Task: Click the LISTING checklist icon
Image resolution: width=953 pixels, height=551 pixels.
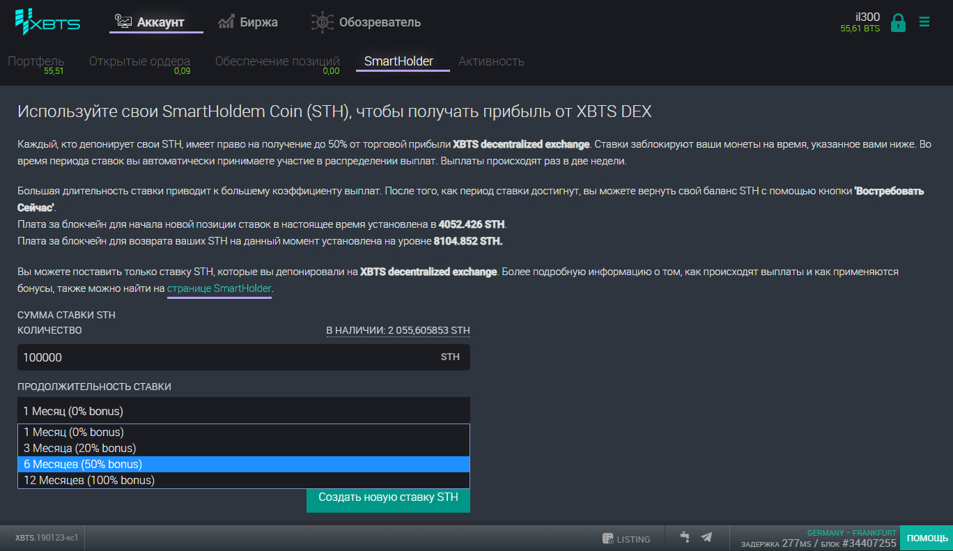Action: click(x=607, y=539)
